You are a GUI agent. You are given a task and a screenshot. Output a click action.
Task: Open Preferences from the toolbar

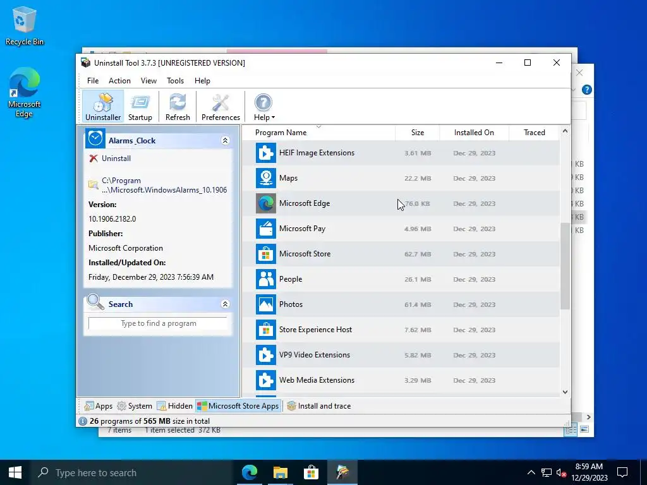pos(221,107)
